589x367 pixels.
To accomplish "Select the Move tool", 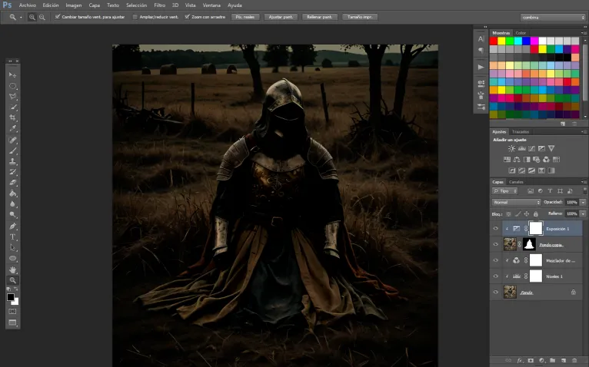I will (x=12, y=75).
